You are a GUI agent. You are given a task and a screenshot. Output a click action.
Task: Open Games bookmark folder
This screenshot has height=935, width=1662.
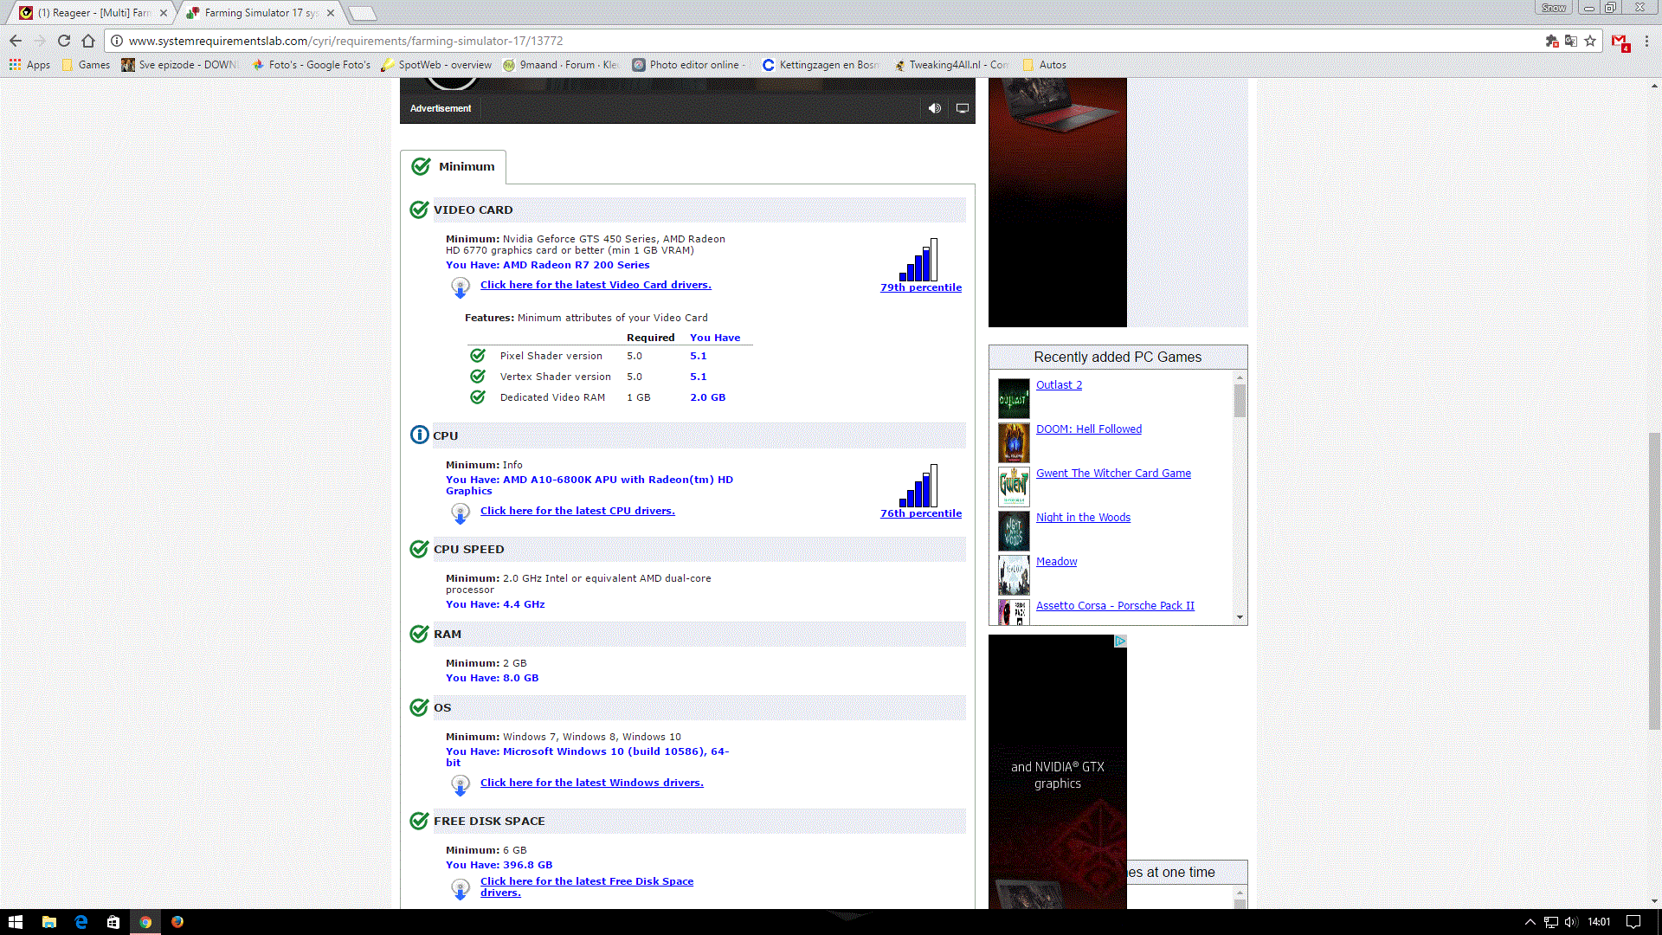tap(86, 65)
